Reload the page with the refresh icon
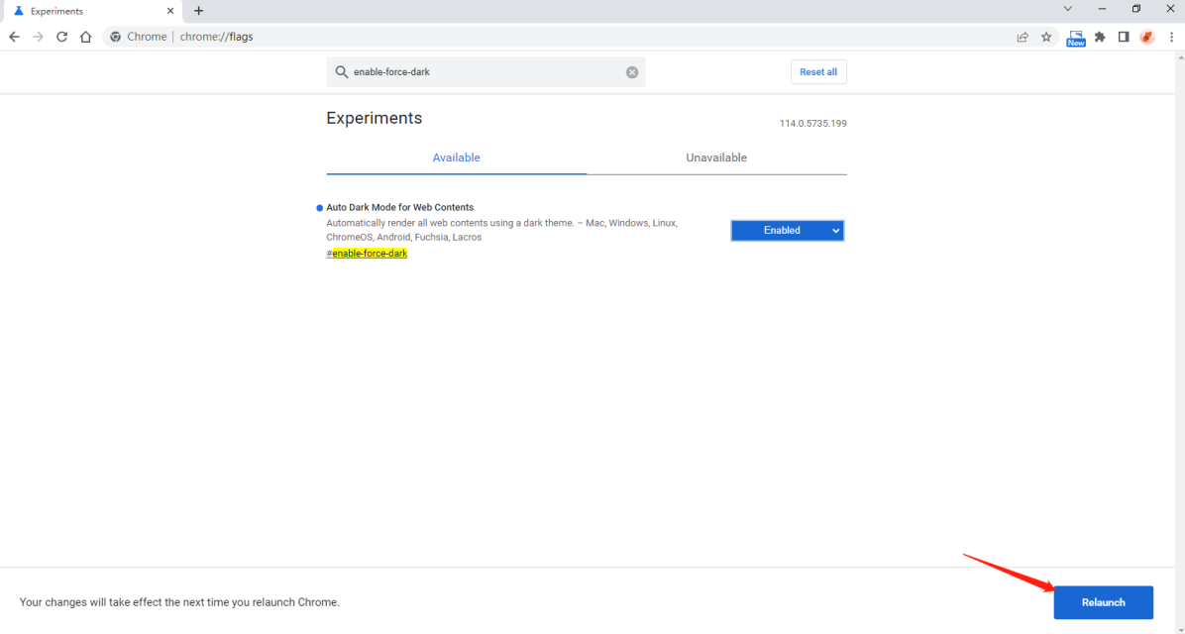1185x634 pixels. [x=61, y=37]
